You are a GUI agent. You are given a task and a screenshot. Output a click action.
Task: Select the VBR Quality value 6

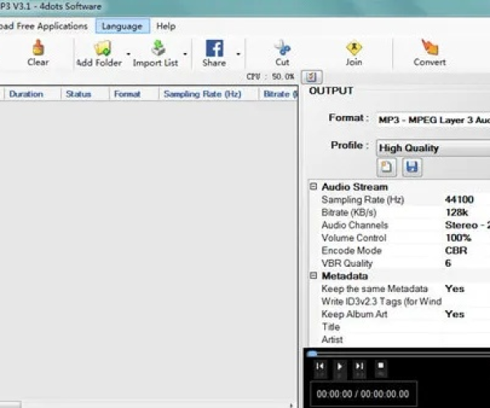[448, 263]
